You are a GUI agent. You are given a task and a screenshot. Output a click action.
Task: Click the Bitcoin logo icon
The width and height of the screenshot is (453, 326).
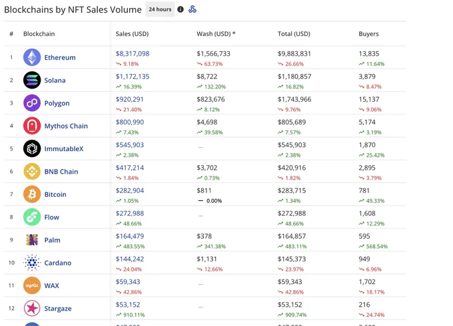(x=32, y=194)
